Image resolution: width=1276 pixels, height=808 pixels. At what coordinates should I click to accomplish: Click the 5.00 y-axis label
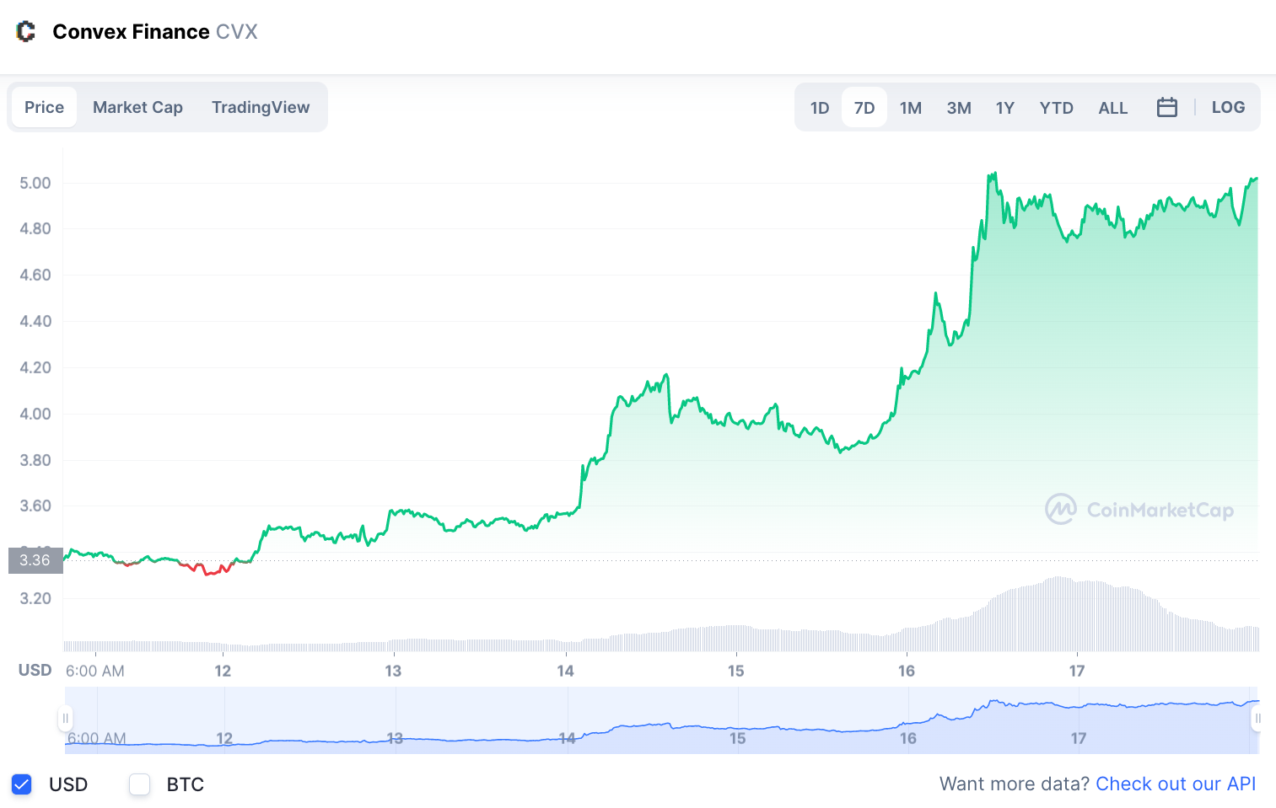point(35,183)
